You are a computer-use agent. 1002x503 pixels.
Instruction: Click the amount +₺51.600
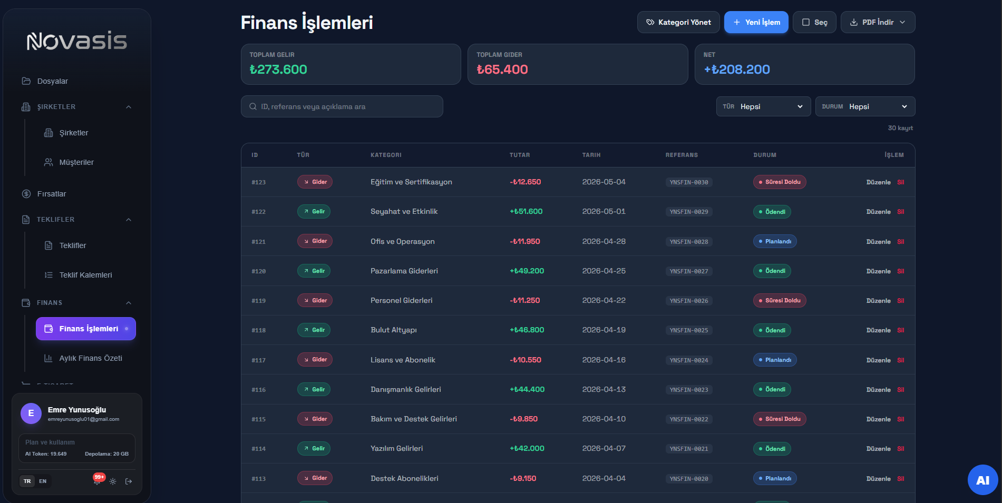(526, 211)
